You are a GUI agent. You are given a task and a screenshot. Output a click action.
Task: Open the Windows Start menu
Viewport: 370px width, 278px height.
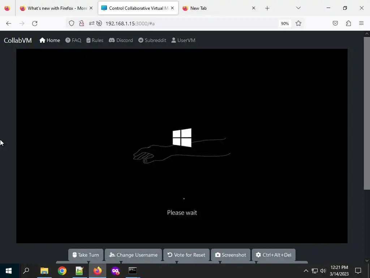pos(9,271)
